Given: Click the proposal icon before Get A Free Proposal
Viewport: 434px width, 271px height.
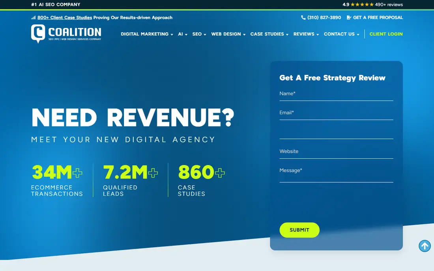Looking at the screenshot, I should coord(349,17).
